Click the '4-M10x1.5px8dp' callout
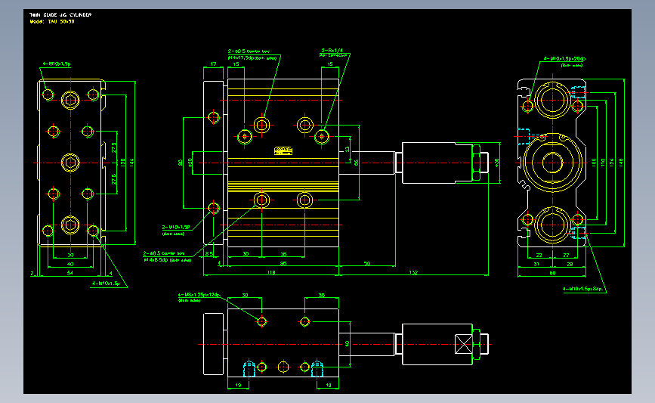 tap(582, 289)
